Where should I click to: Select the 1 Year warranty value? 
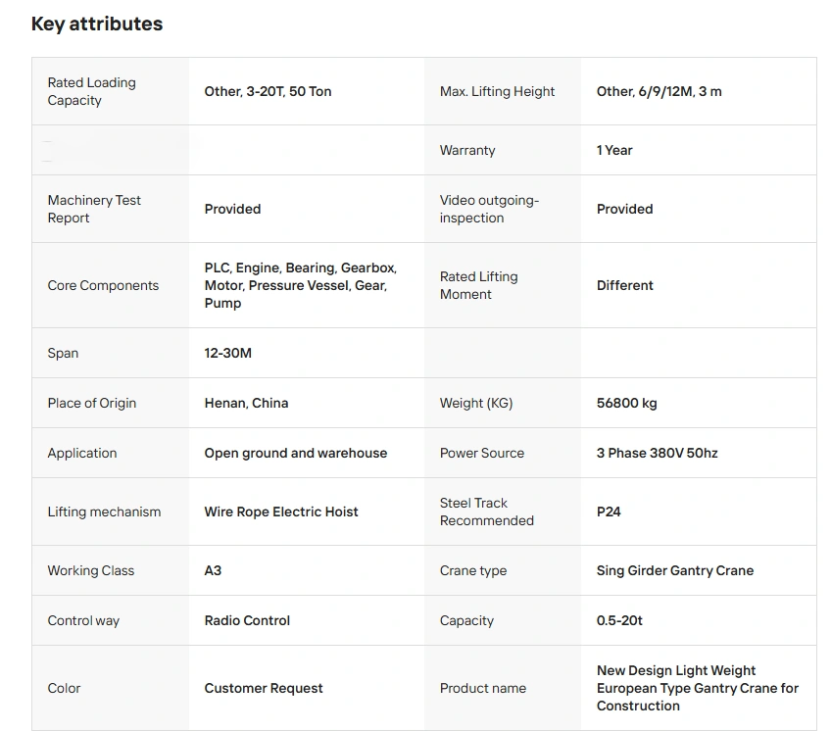[x=614, y=150]
